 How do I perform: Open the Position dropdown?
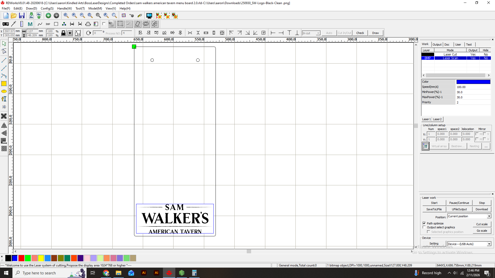pos(489,216)
